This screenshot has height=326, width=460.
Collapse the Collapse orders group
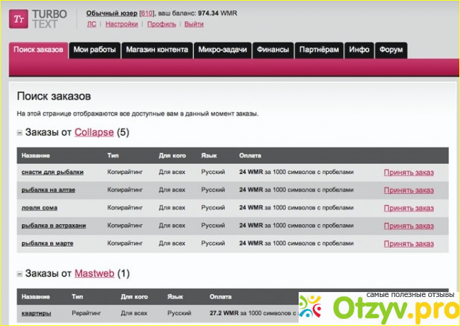[x=20, y=133]
